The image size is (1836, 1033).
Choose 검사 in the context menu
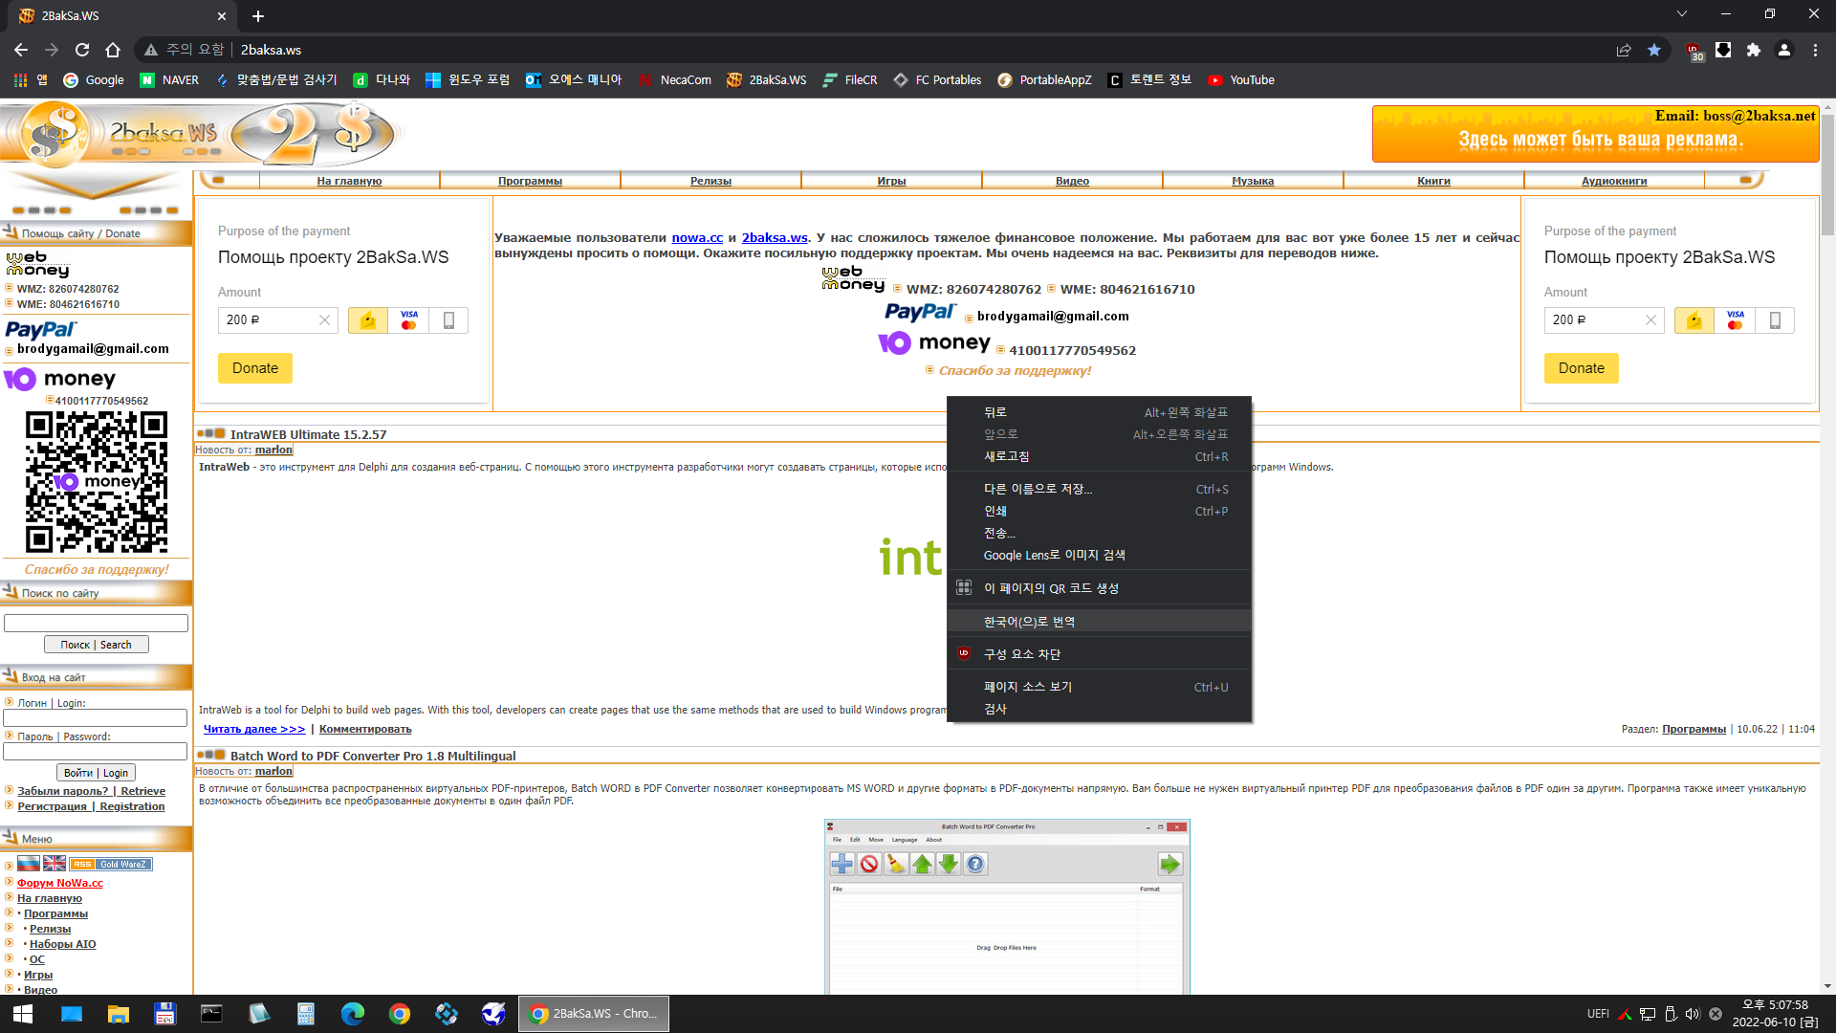pyautogui.click(x=1099, y=709)
